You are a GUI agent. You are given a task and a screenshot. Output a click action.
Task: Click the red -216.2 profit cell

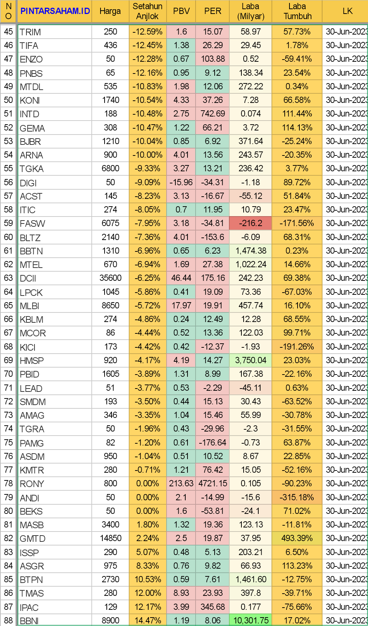(x=251, y=223)
